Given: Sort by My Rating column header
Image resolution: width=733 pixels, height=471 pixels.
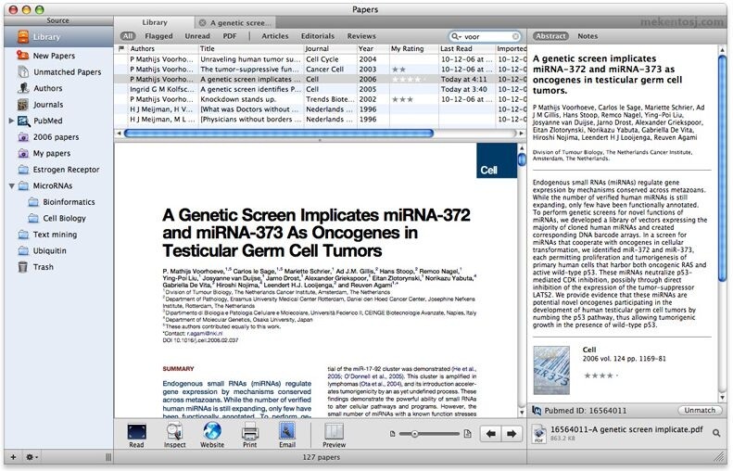Looking at the screenshot, I should pos(413,48).
